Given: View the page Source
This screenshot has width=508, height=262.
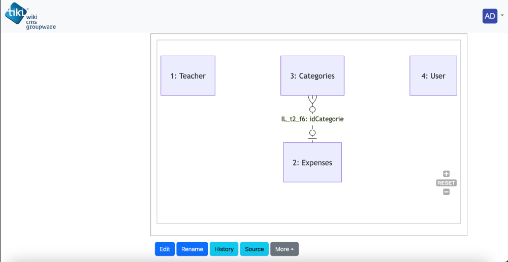Looking at the screenshot, I should [255, 249].
